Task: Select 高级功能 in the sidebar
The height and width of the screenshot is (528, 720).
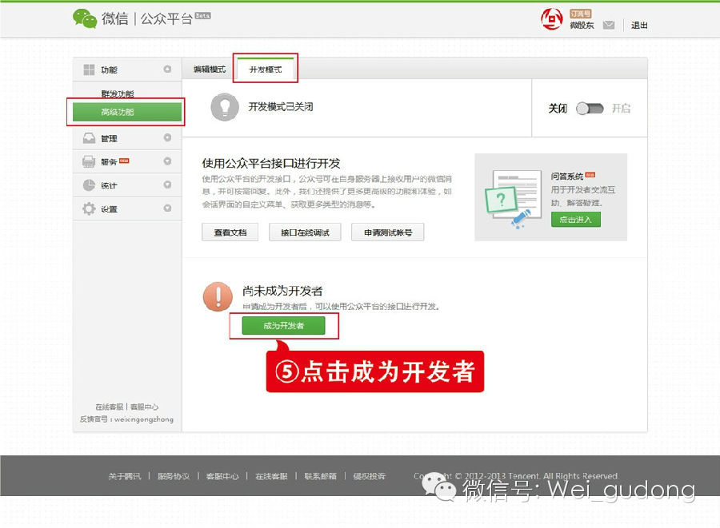Action: click(127, 112)
